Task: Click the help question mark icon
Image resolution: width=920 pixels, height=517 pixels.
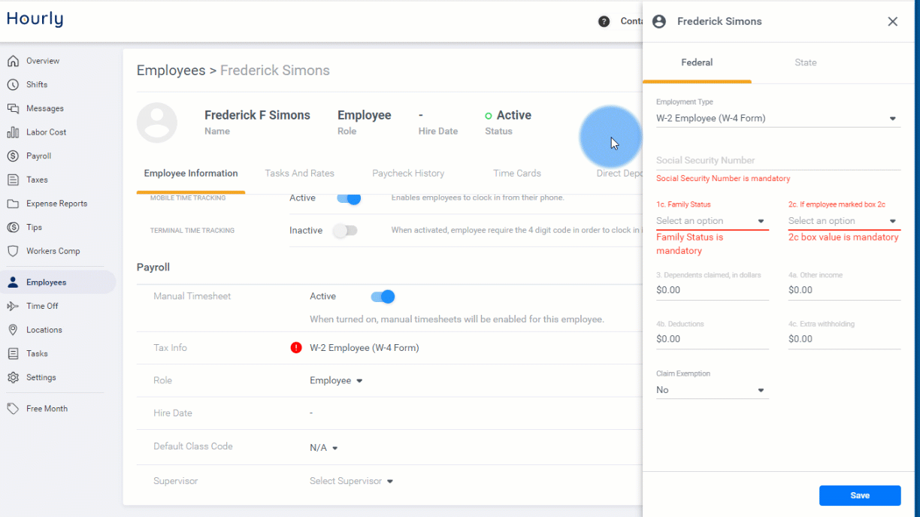Action: pos(604,21)
